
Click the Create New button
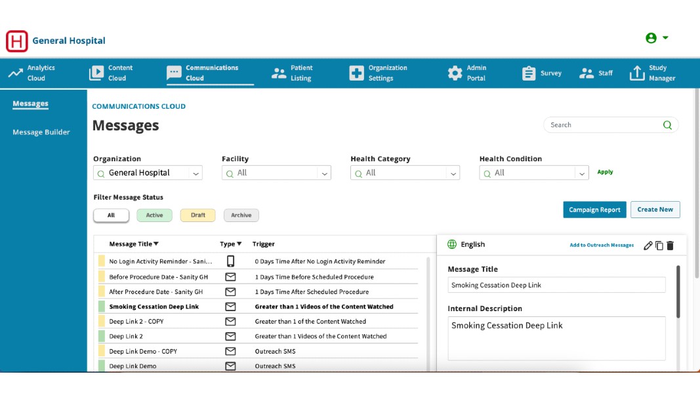click(x=655, y=210)
